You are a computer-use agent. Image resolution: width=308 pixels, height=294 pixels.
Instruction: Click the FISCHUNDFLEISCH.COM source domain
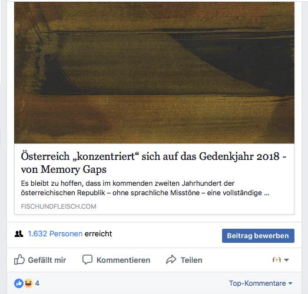point(58,206)
